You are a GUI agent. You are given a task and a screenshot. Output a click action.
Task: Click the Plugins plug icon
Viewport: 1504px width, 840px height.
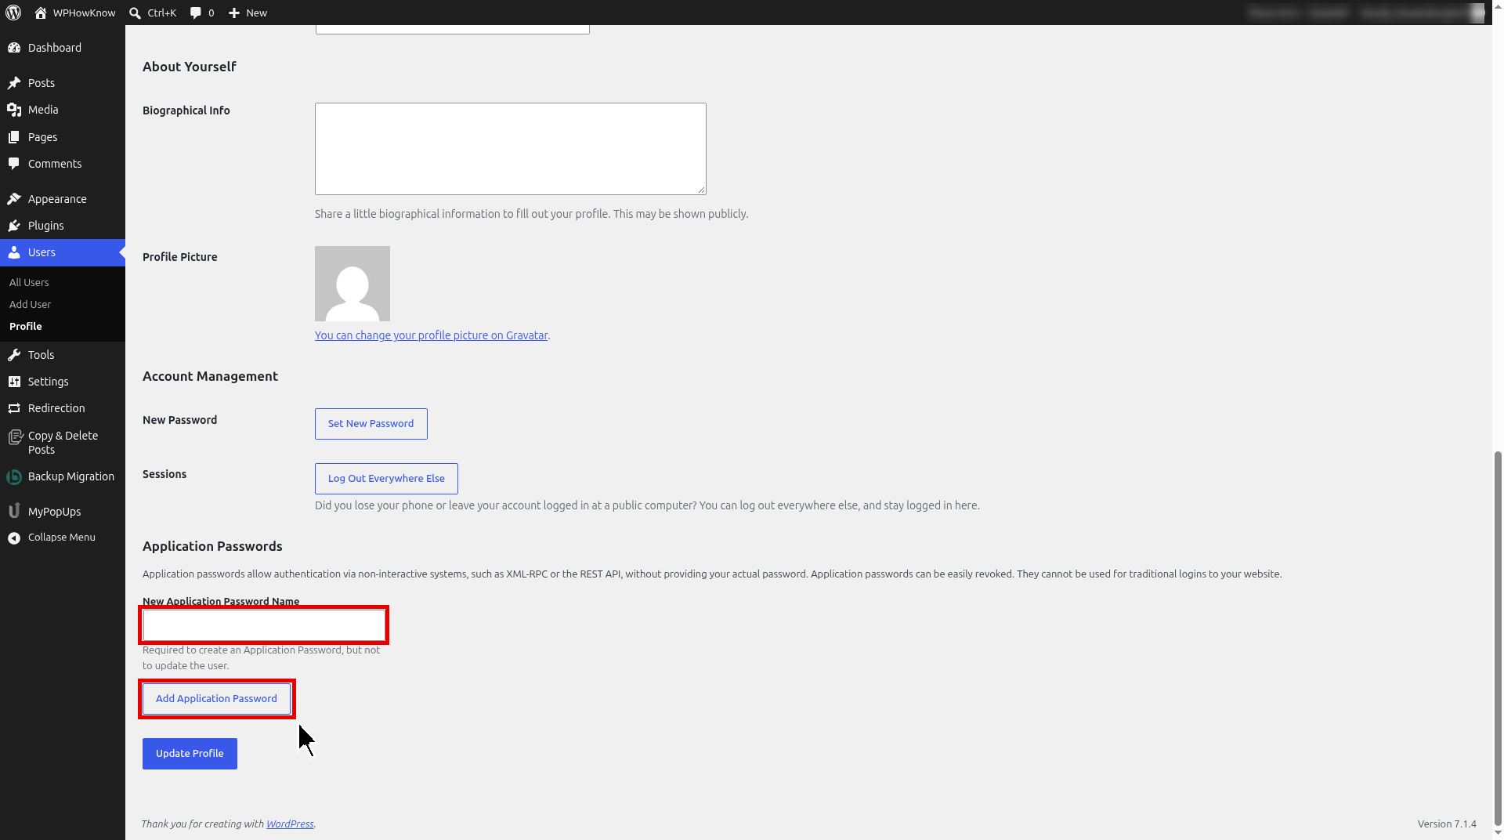[14, 226]
